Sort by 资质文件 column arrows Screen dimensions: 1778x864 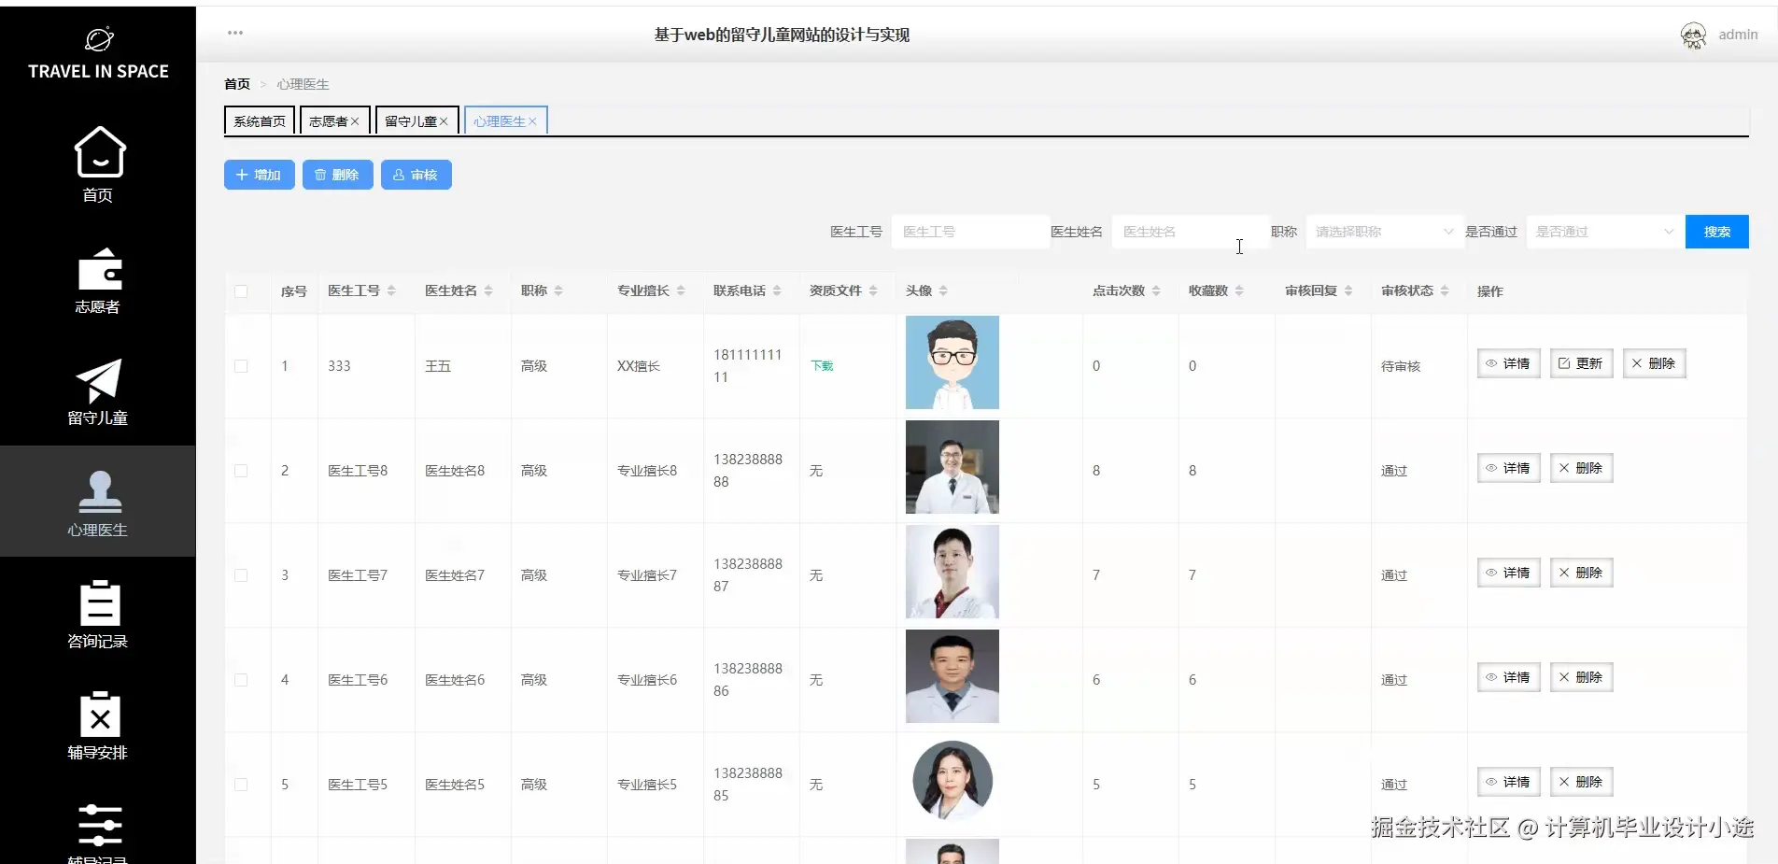click(x=873, y=291)
